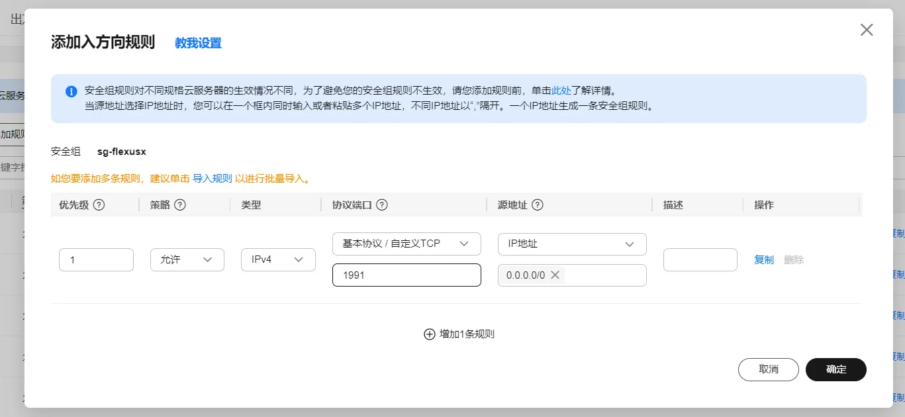905x417 pixels.
Task: Click the 复制 copy rule link
Action: point(763,260)
